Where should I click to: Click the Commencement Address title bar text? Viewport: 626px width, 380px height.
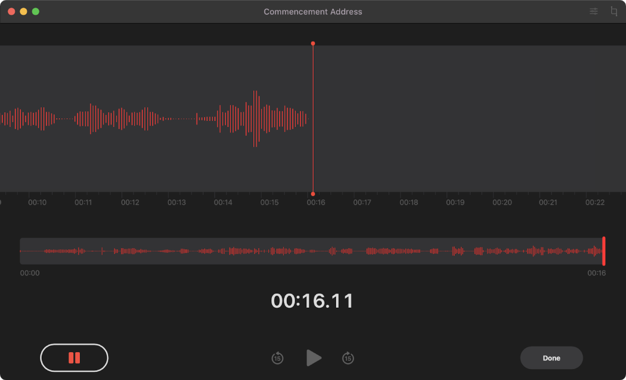pyautogui.click(x=312, y=11)
